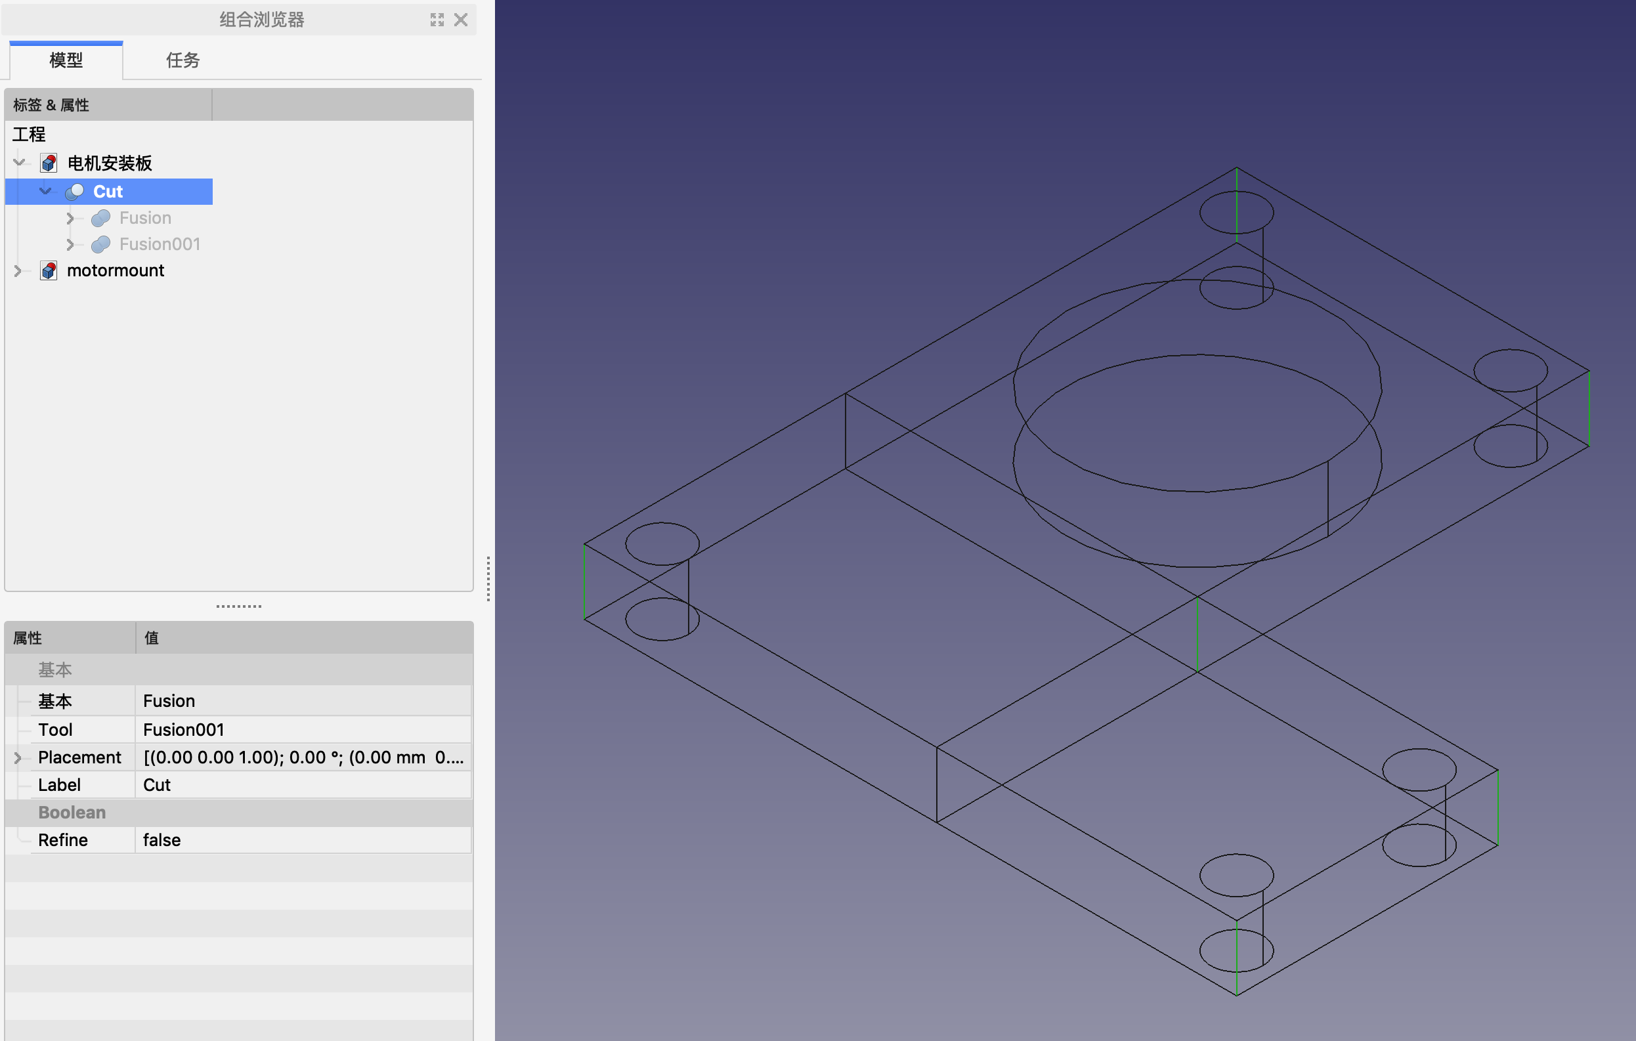Image resolution: width=1636 pixels, height=1041 pixels.
Task: Expand the Placement property
Action: pos(18,757)
